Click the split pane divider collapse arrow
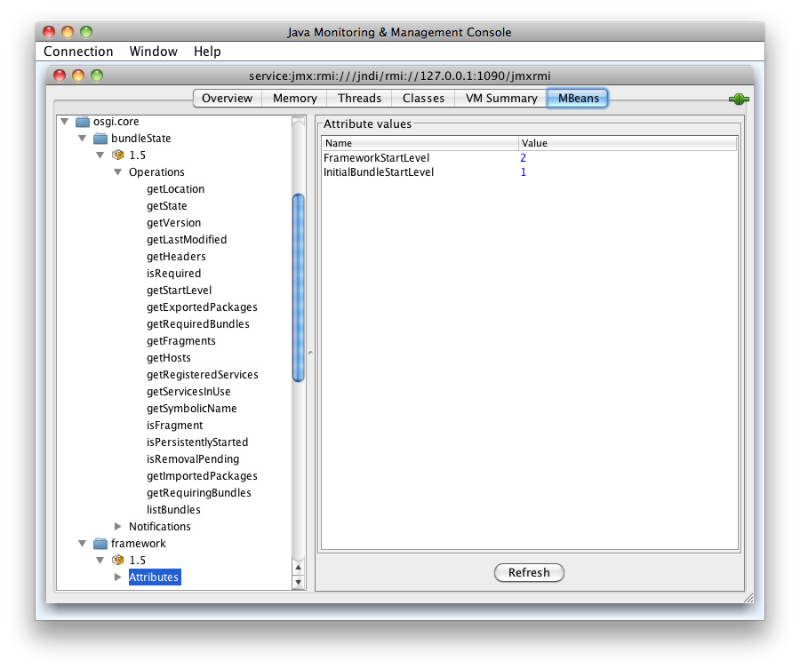 coord(310,353)
